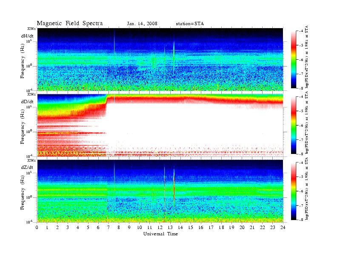Click the hour "5" tick label on the time axis
Viewport: 337px width, 261px height.
click(88, 228)
